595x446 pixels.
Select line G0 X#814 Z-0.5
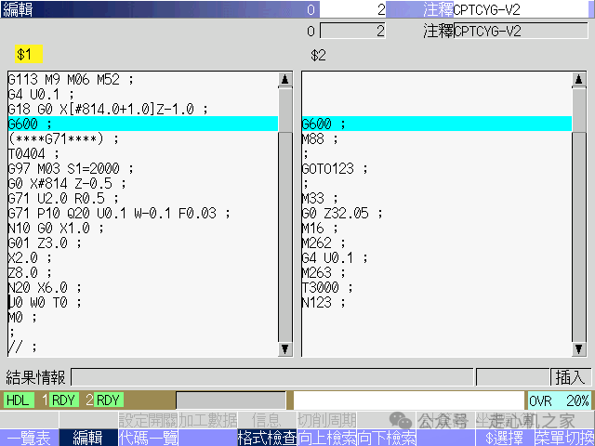[143, 183]
